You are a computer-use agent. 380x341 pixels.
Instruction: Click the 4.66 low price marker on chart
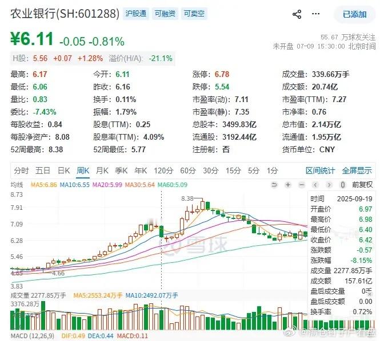click(x=58, y=274)
